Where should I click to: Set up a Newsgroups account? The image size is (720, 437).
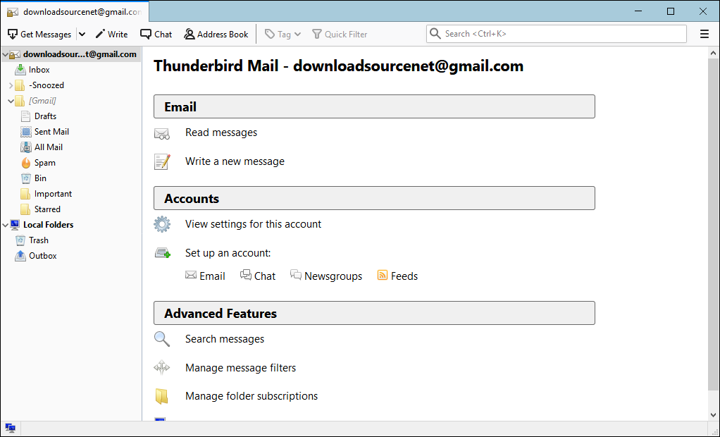point(326,276)
